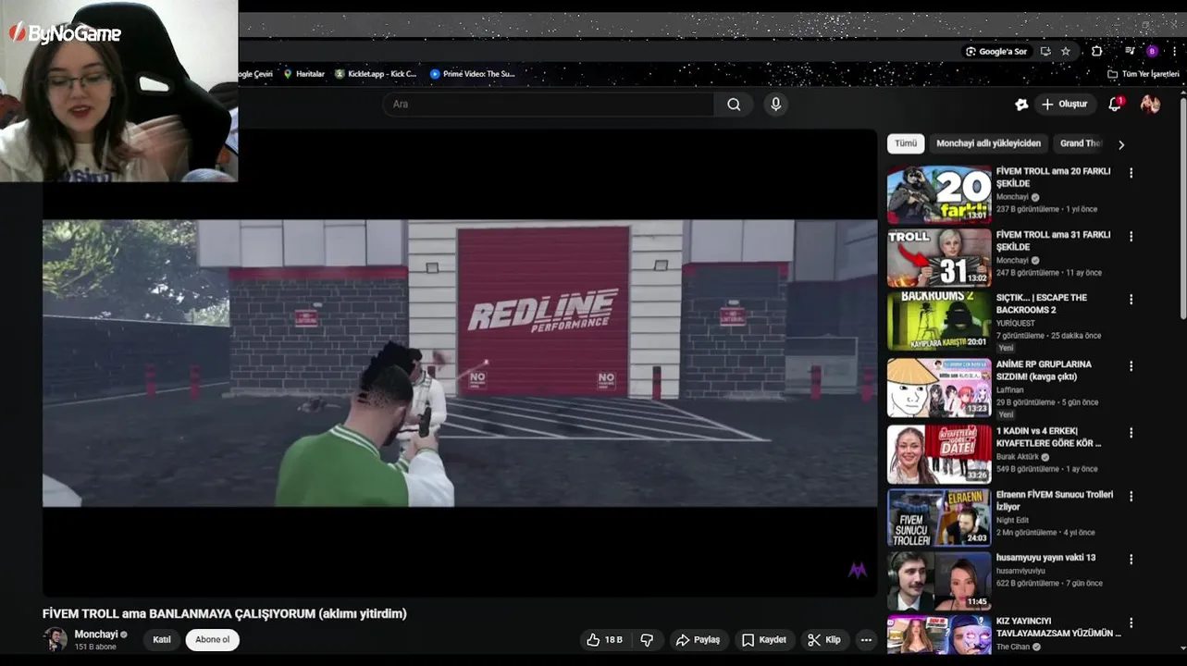Click the video player area

460,363
